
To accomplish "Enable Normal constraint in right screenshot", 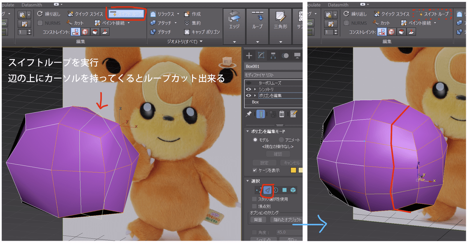I will pyautogui.click(x=411, y=32).
